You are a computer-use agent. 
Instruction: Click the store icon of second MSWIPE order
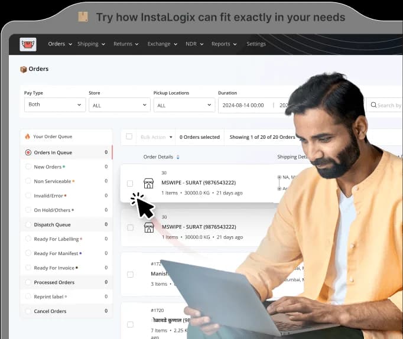pos(149,227)
